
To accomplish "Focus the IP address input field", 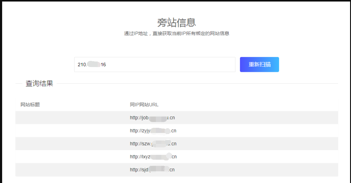I will pos(155,64).
